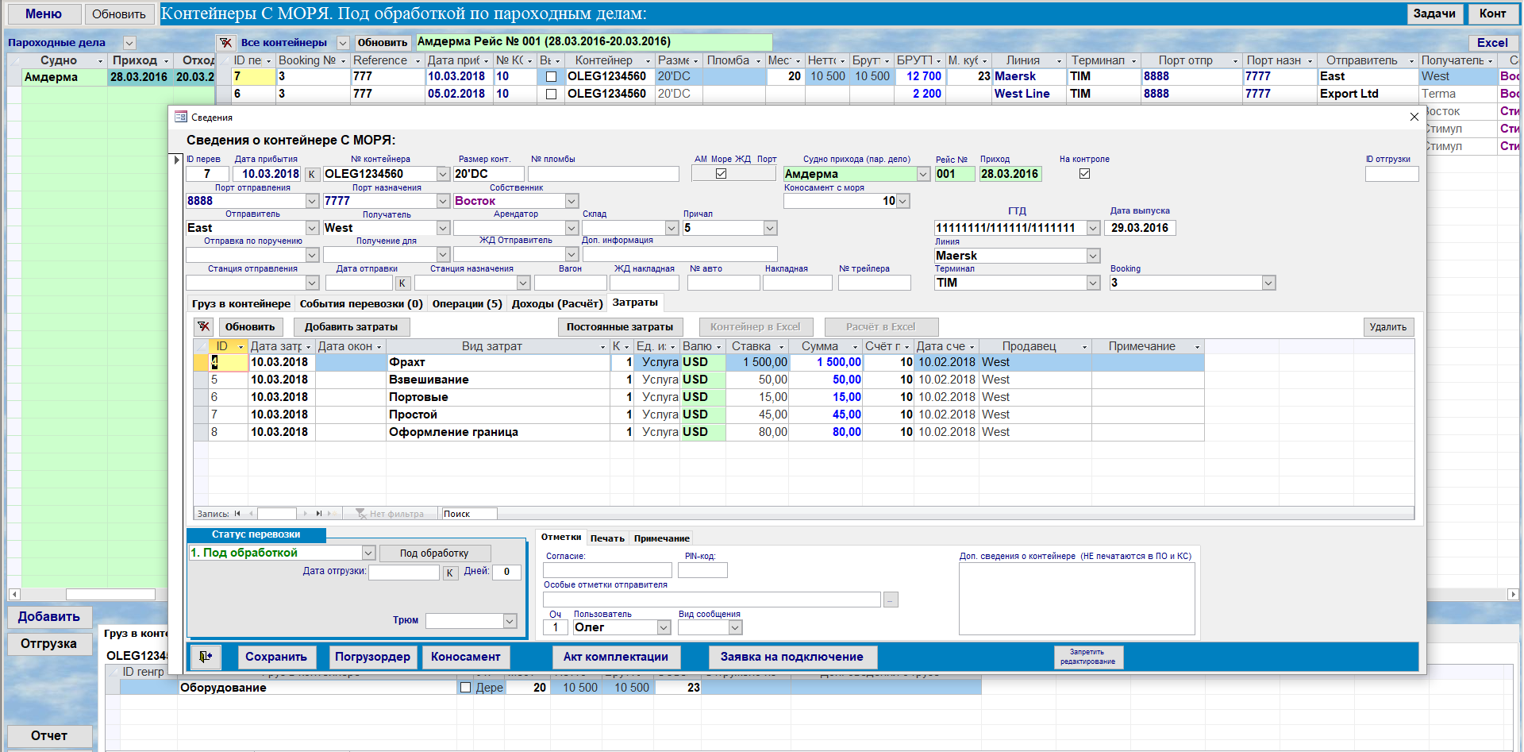Open Пользователь dropdown showing Олег

[x=664, y=627]
